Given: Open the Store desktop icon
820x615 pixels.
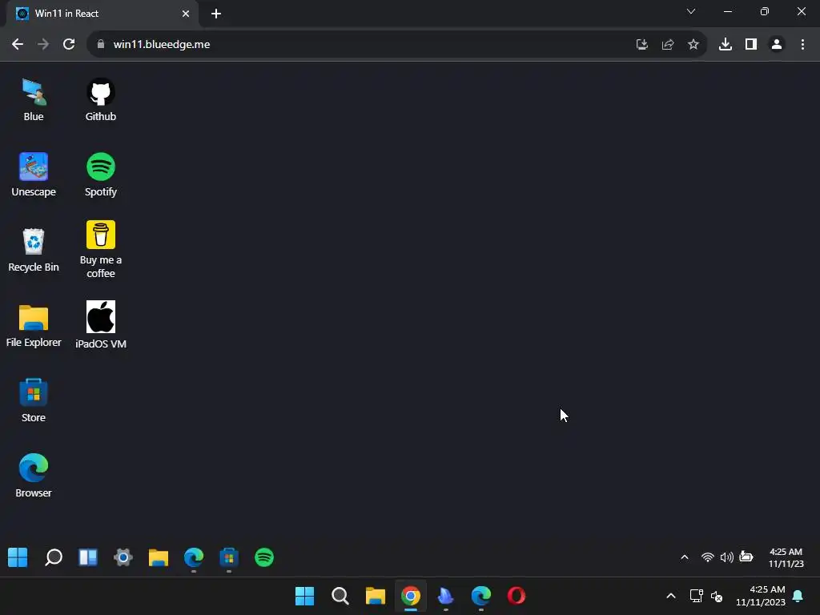Looking at the screenshot, I should click(34, 401).
